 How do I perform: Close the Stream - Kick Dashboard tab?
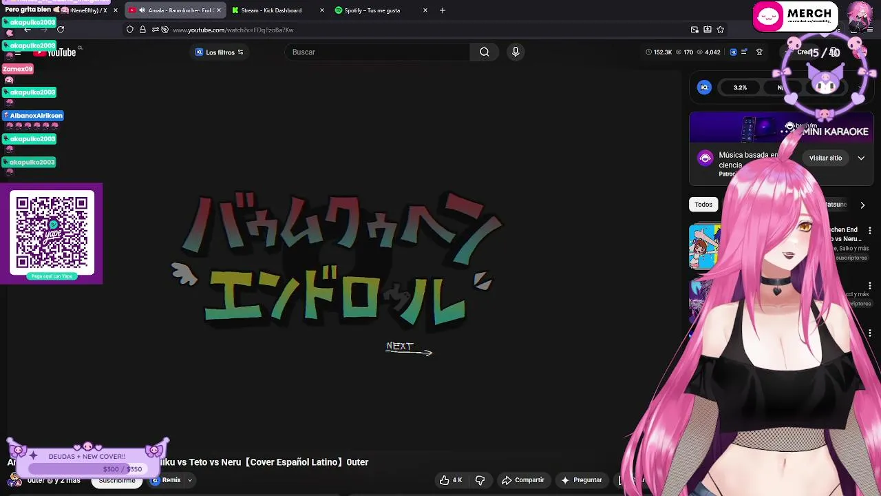point(322,10)
